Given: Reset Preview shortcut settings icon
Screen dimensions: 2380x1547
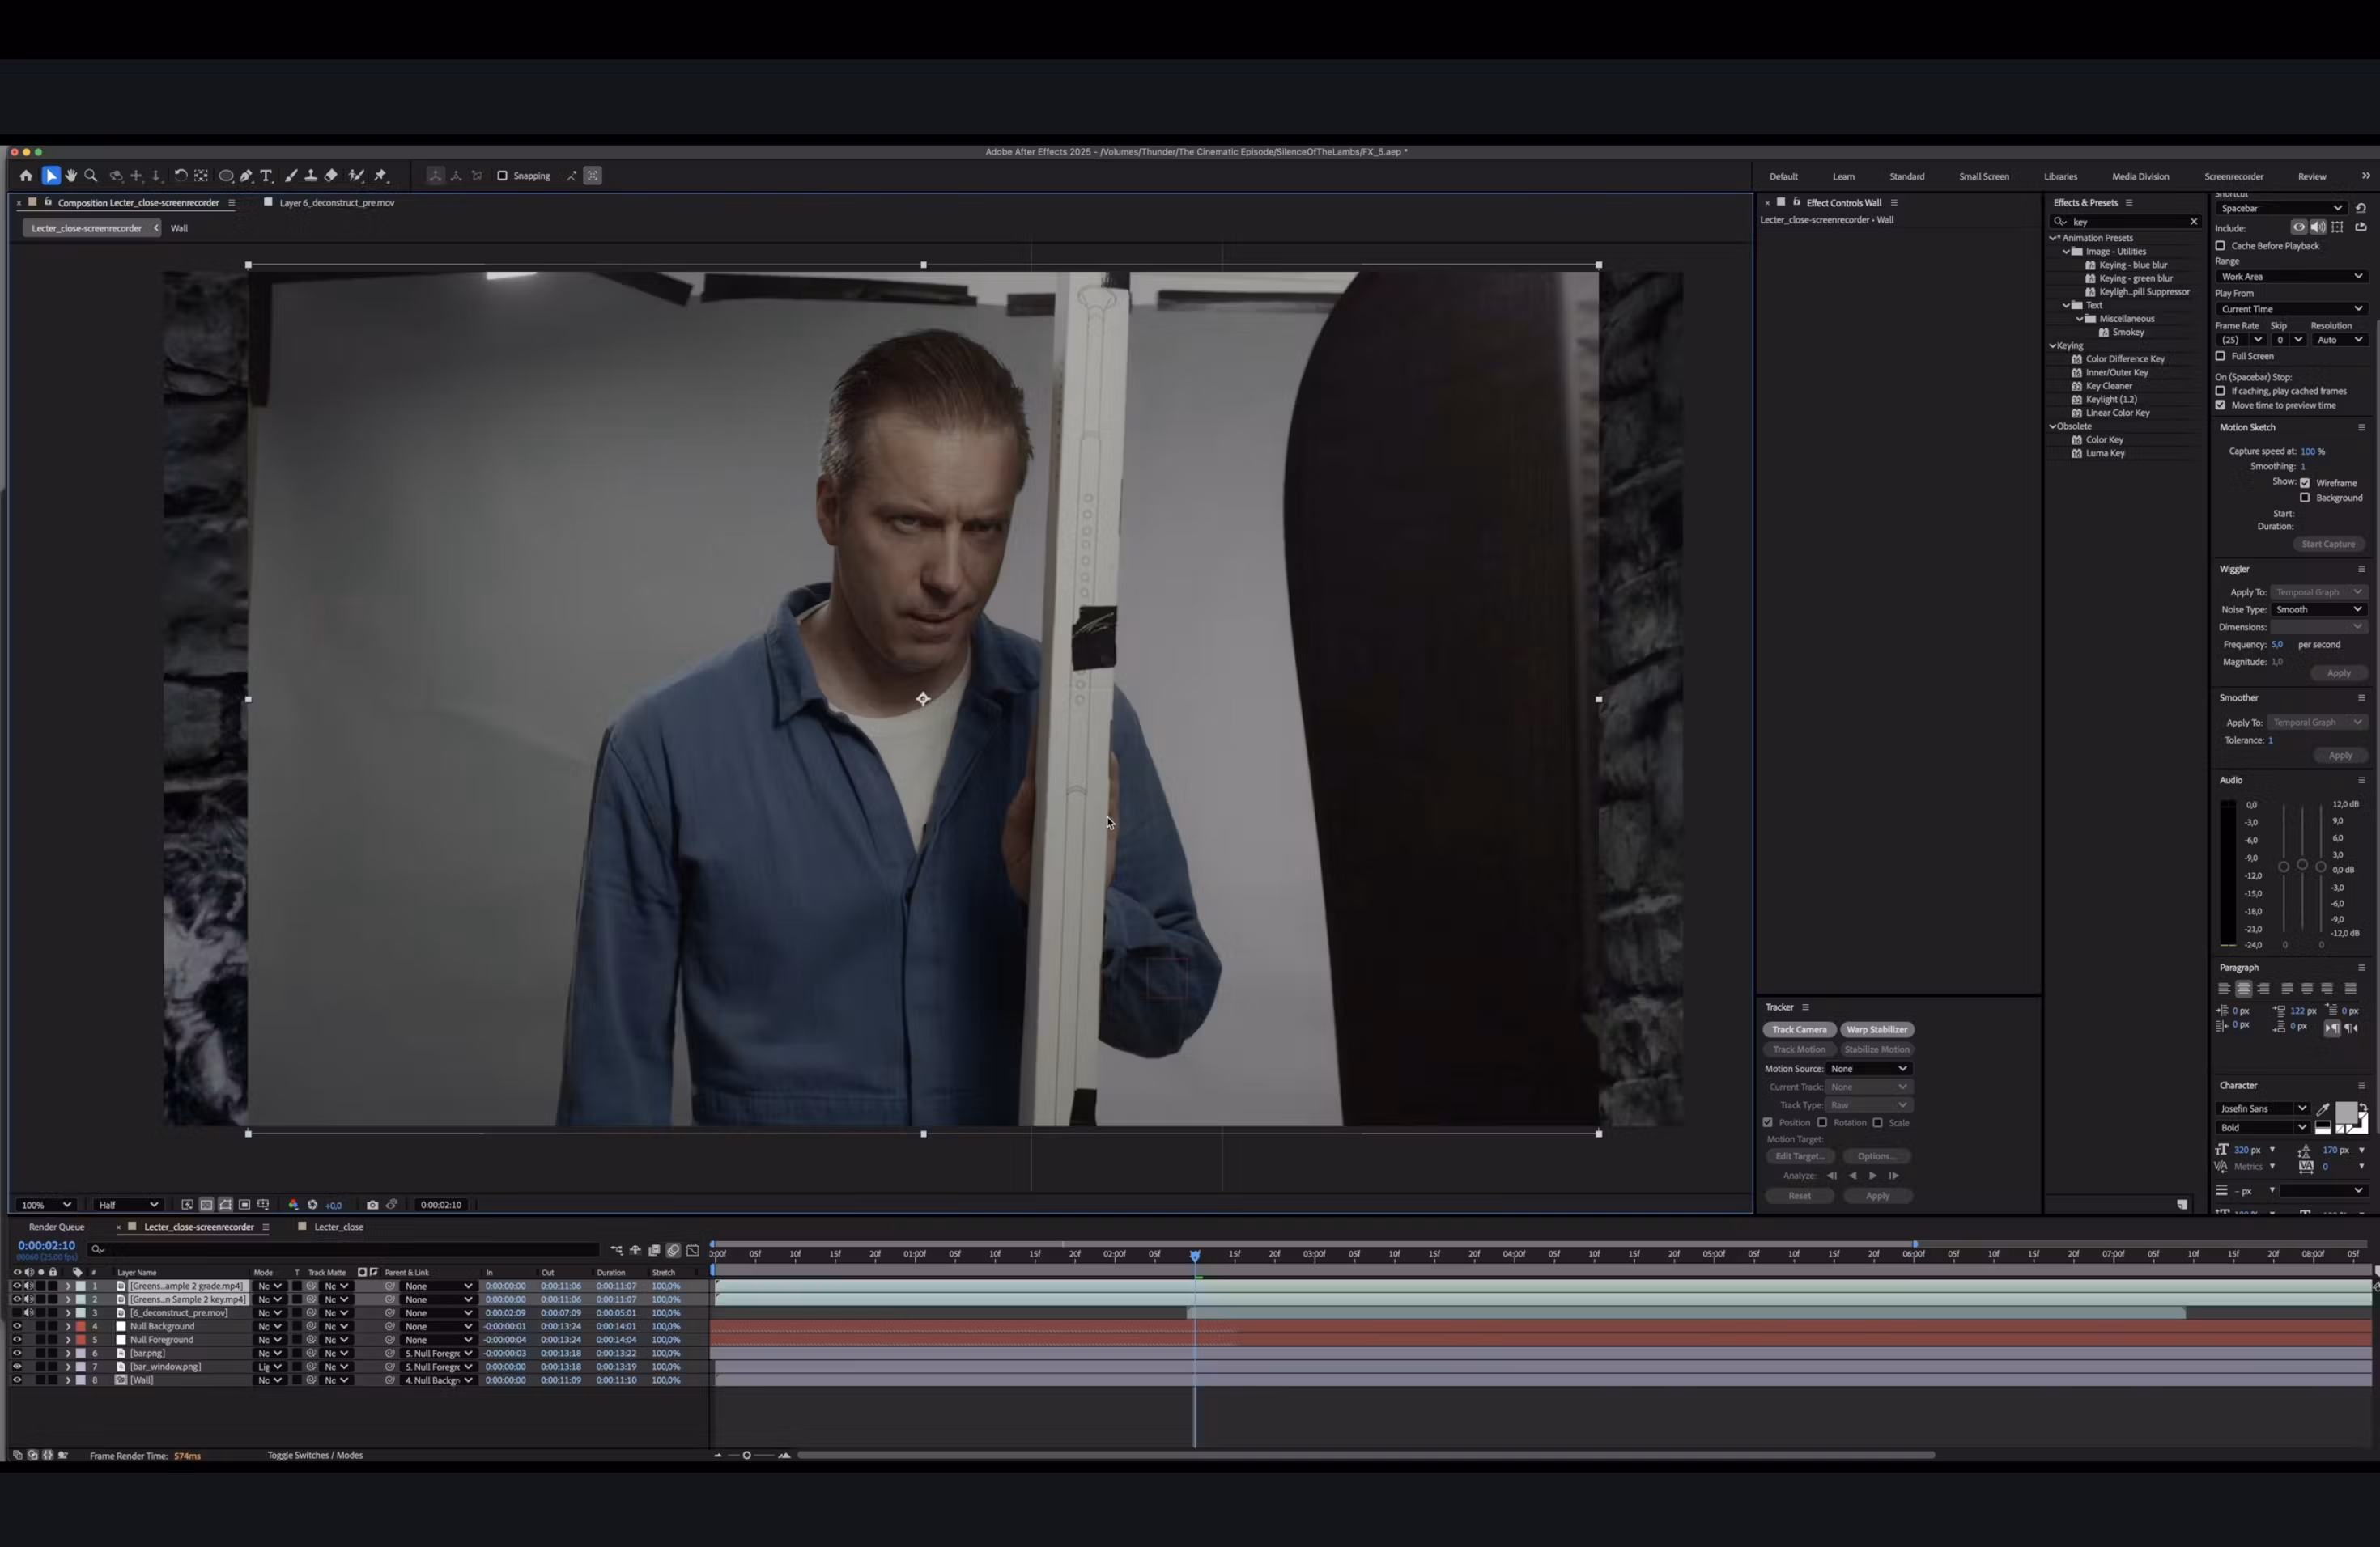Looking at the screenshot, I should [x=2361, y=208].
